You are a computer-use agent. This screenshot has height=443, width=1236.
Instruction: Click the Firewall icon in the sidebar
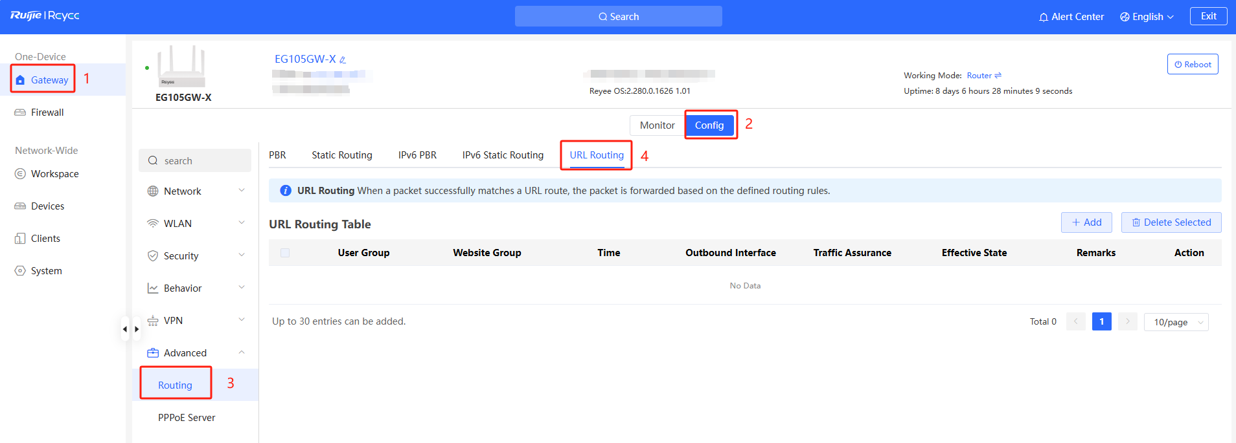pos(20,113)
